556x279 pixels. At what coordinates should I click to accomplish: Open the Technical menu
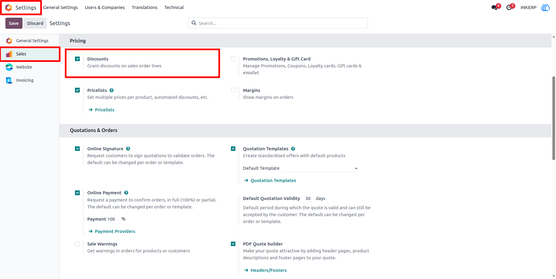coord(174,7)
